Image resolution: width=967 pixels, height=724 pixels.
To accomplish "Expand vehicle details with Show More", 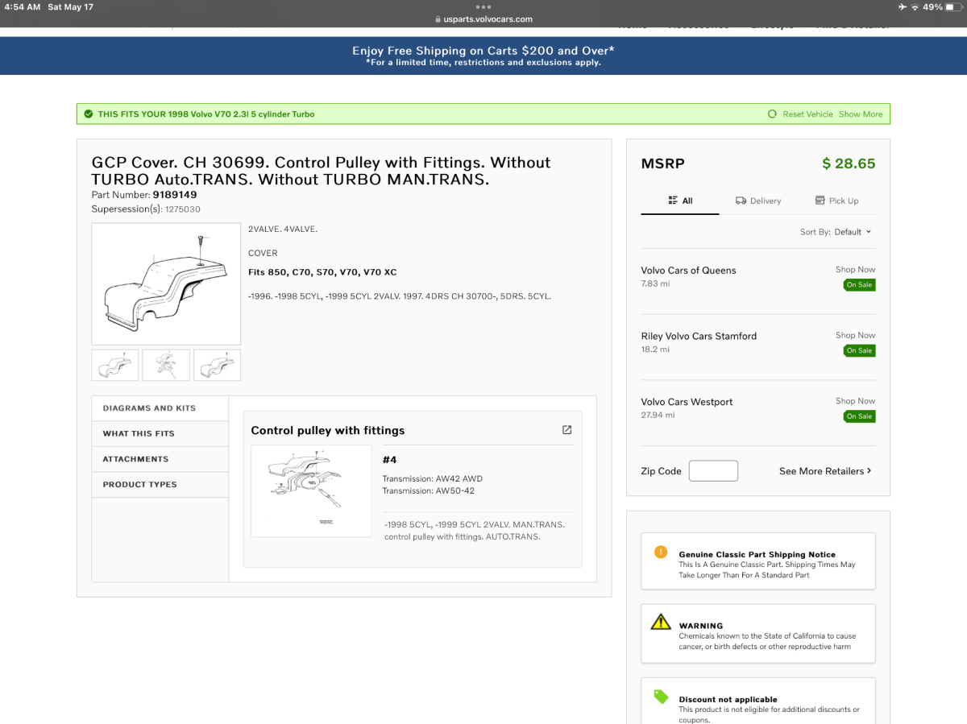I will tap(860, 114).
